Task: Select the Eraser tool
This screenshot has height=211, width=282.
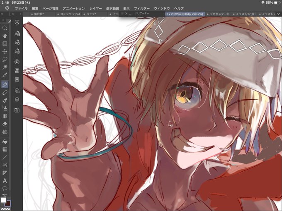Action: tap(5, 124)
